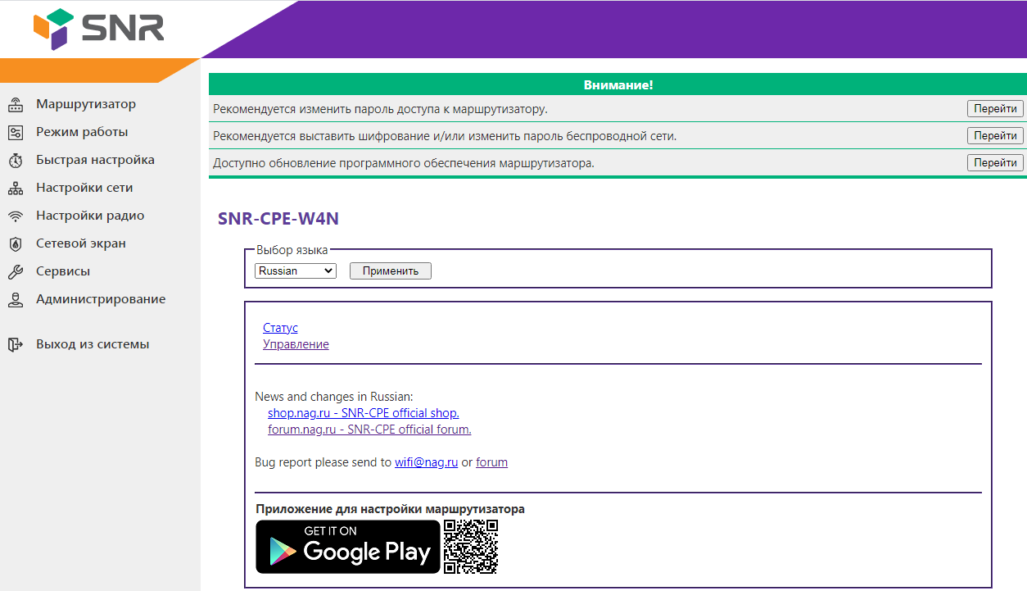The height and width of the screenshot is (591, 1027).
Task: Open the Администрирование menu item
Action: [101, 299]
